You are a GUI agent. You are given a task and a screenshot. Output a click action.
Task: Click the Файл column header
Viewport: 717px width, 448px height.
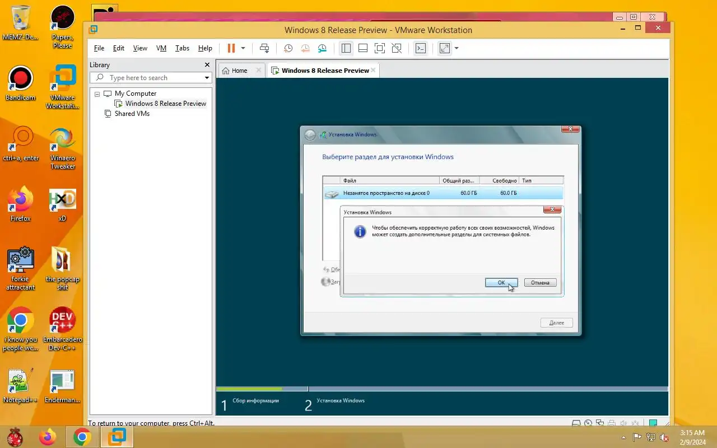[390, 180]
